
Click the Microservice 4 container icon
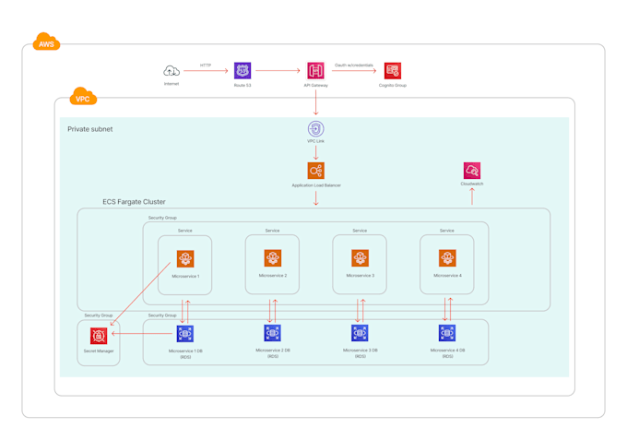click(x=447, y=258)
